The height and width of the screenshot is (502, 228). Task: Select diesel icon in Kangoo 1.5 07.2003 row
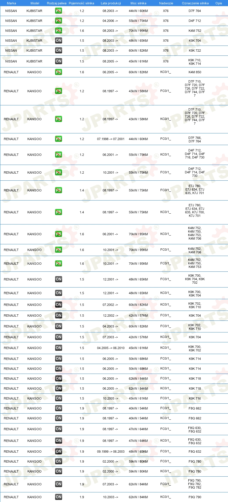59,337
